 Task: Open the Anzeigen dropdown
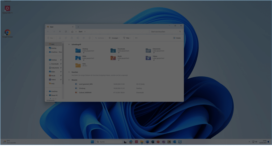tap(114, 38)
